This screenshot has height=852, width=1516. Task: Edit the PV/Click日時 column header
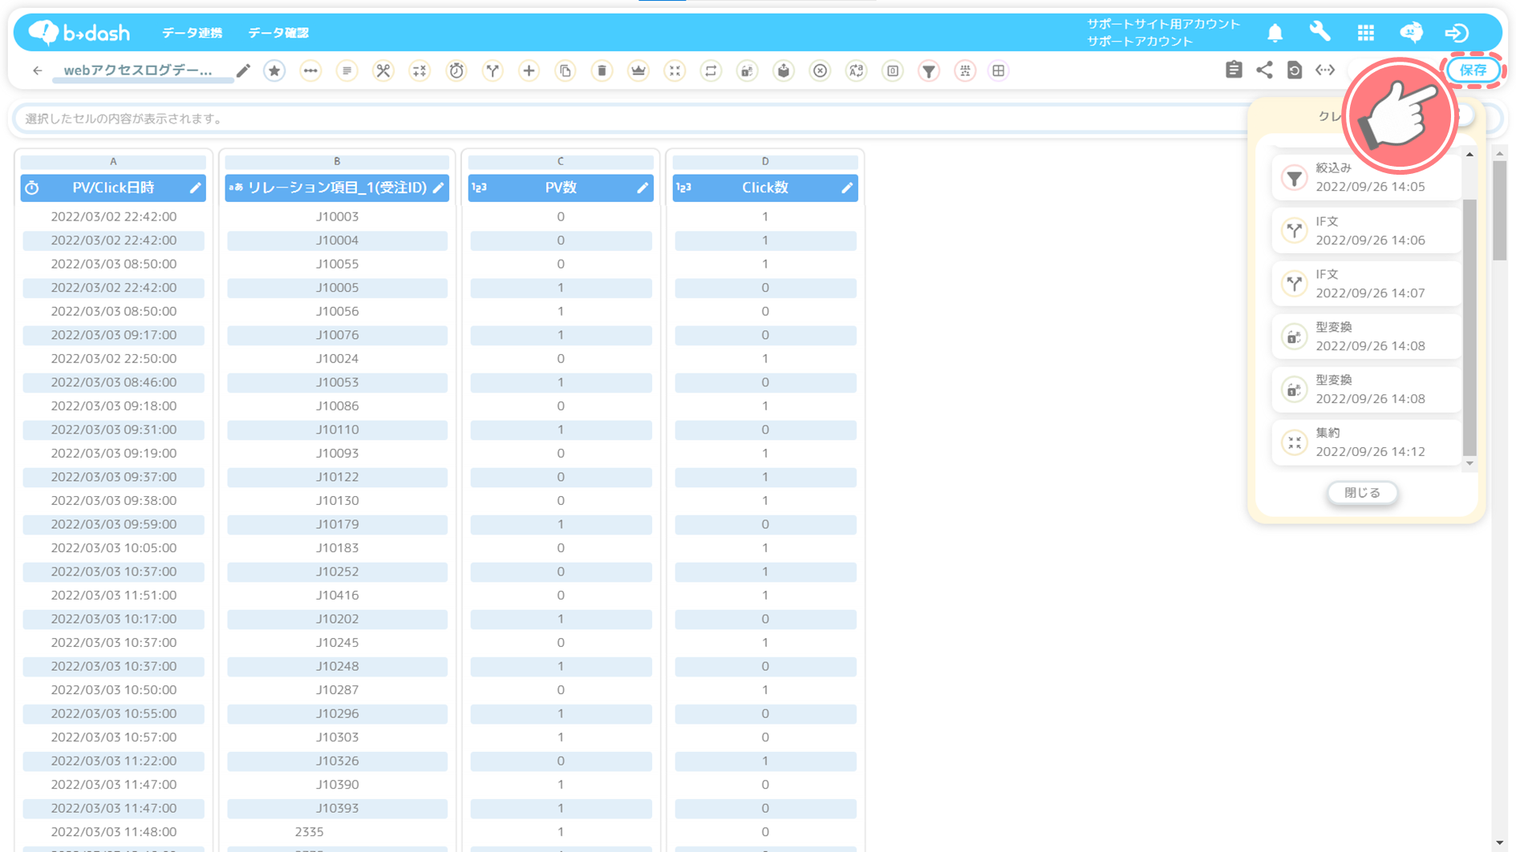pyautogui.click(x=195, y=188)
